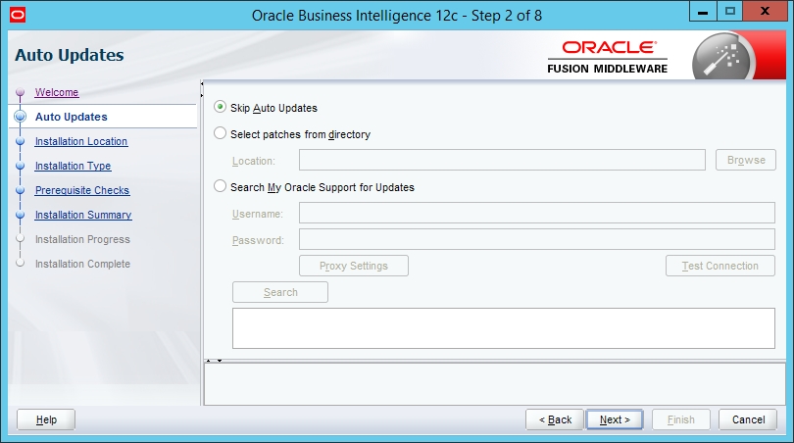Go to next step with Next button
The image size is (794, 443).
[x=615, y=419]
